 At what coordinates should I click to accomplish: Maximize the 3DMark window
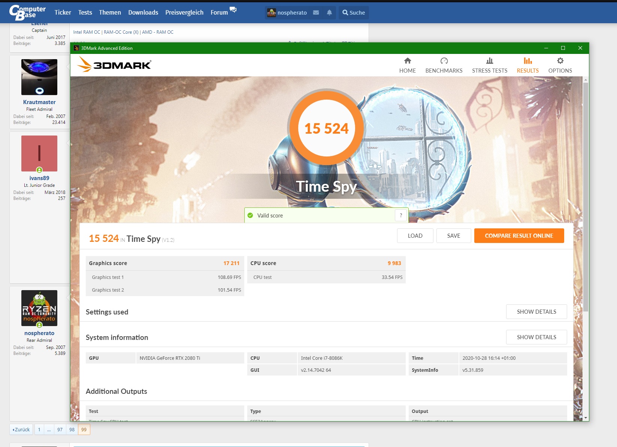tap(563, 48)
